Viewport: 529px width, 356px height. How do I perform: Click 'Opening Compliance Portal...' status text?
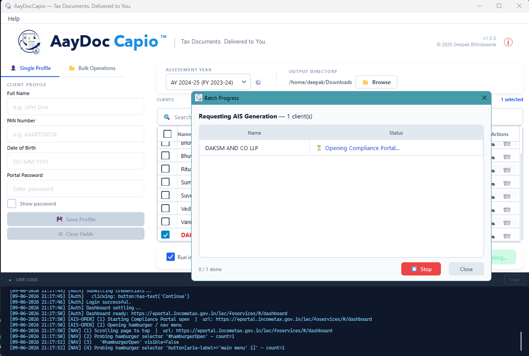tap(362, 148)
